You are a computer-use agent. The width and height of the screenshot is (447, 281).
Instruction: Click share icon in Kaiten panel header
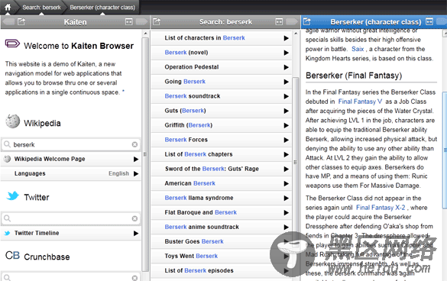point(21,21)
